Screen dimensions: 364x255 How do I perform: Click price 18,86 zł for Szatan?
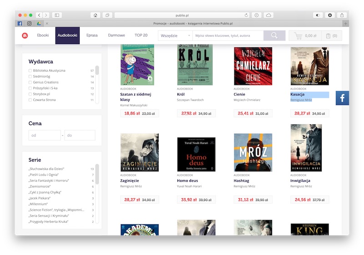coord(132,113)
